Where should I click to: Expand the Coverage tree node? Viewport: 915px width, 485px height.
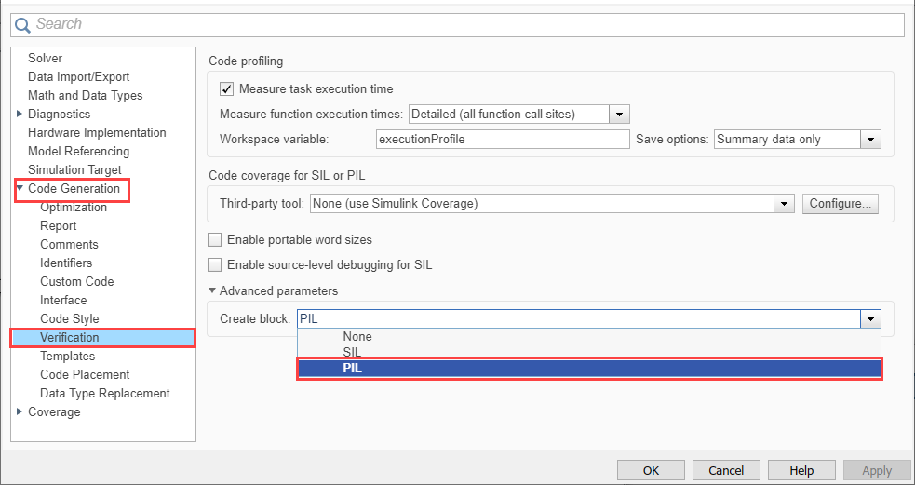pos(20,412)
